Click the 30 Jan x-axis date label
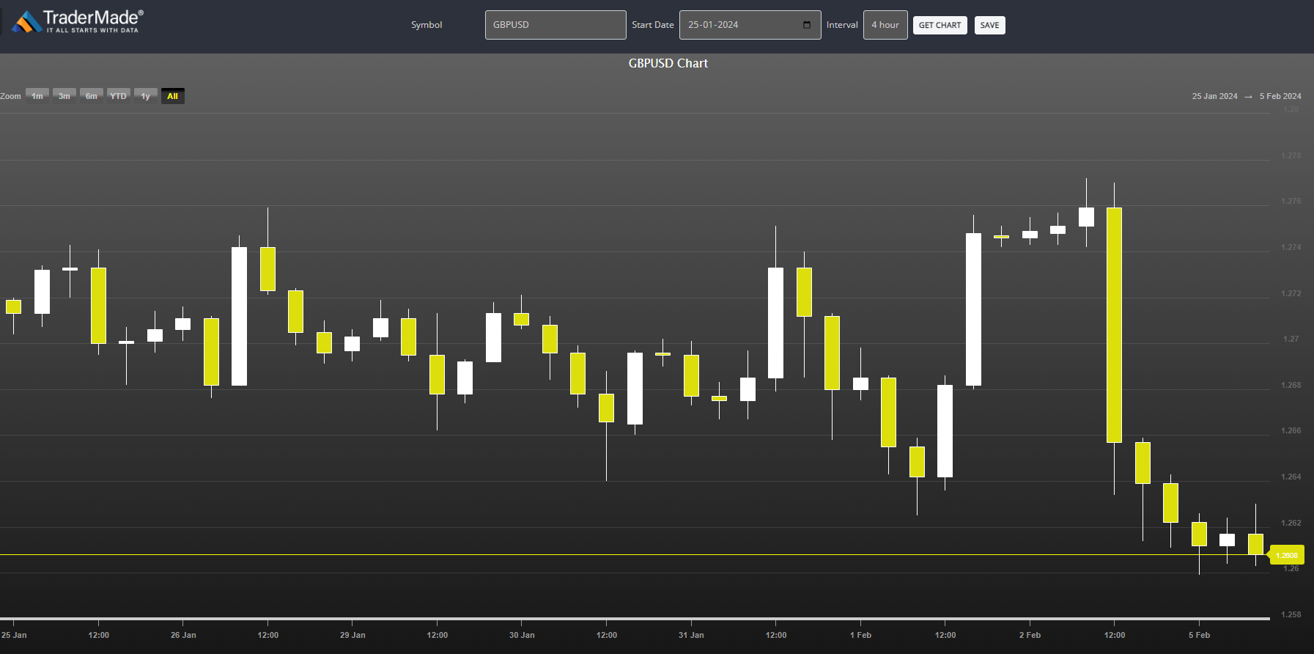Screen dimensions: 1314x654 tap(522, 635)
